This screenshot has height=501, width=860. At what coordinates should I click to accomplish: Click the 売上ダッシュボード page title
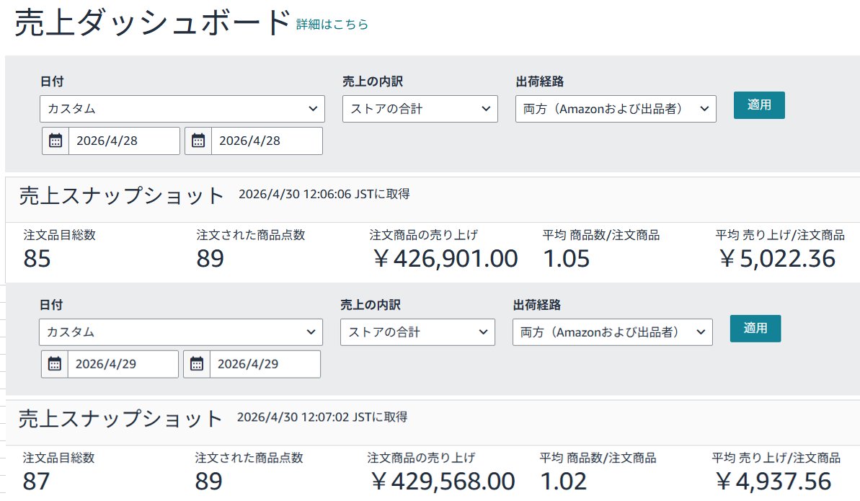pyautogui.click(x=152, y=24)
